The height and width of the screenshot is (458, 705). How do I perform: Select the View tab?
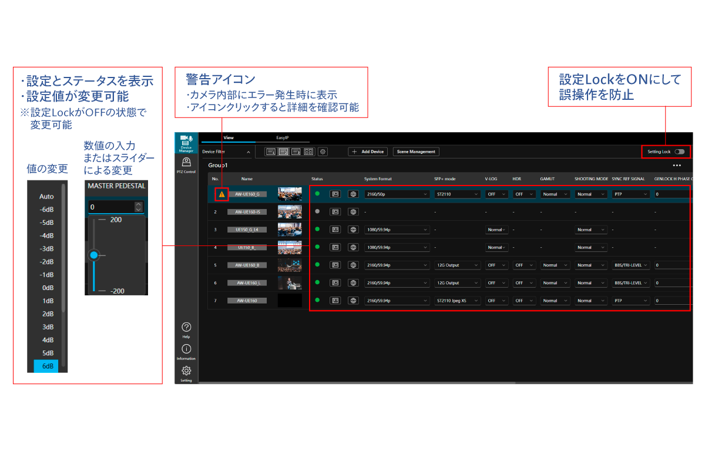point(229,138)
